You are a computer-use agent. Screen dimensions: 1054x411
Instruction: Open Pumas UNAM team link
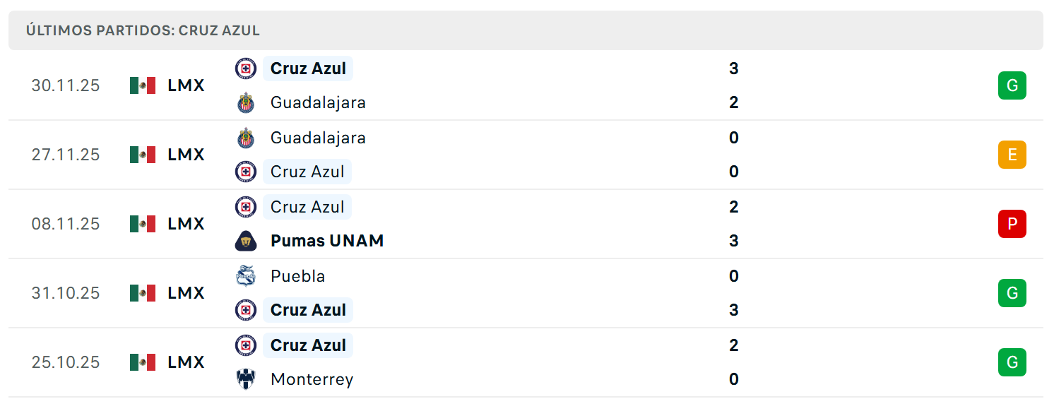(327, 241)
